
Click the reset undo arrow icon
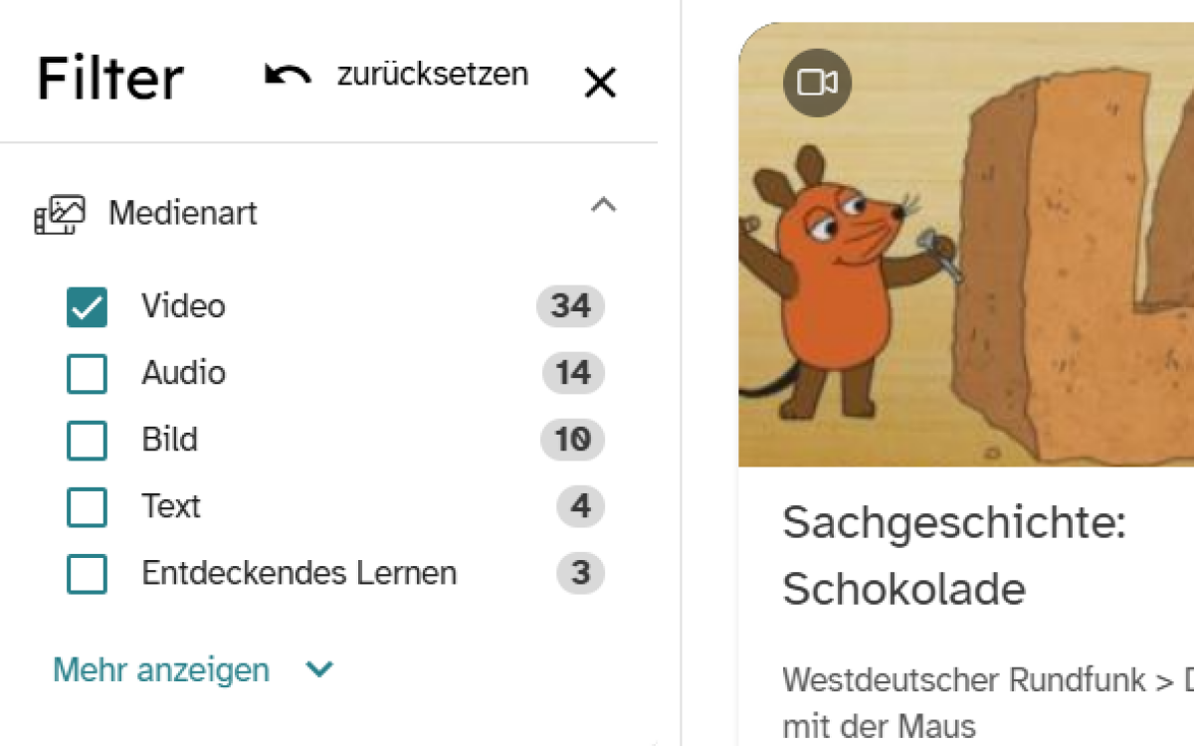coord(287,76)
